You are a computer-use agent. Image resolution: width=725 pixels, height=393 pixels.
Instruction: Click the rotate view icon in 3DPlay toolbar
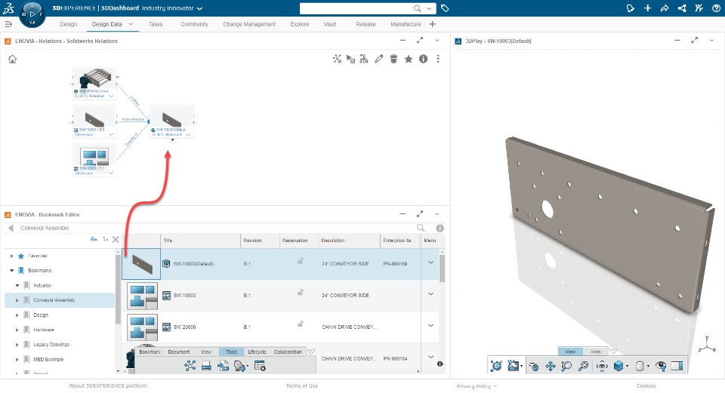click(533, 366)
